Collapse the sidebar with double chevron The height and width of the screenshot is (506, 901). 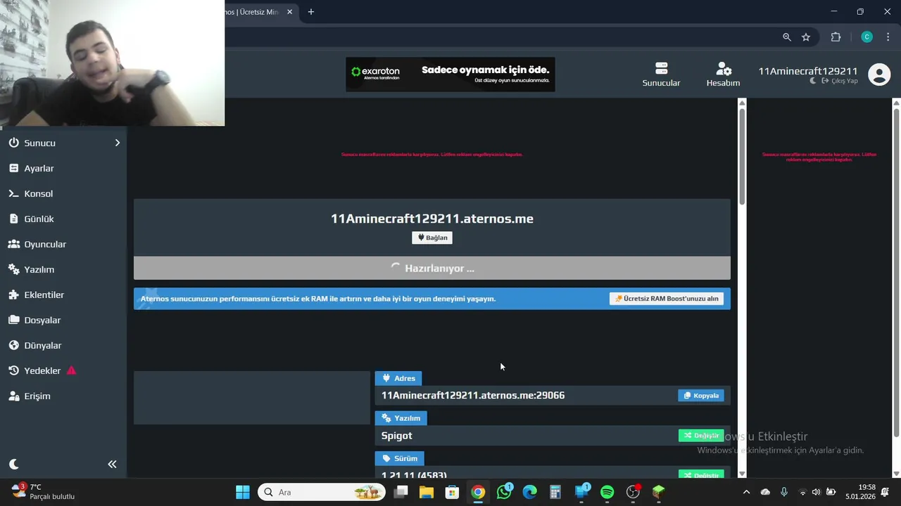(x=112, y=464)
